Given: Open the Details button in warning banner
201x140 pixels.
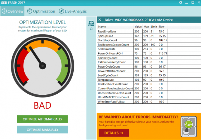Looking at the screenshot, I should click(x=114, y=133).
